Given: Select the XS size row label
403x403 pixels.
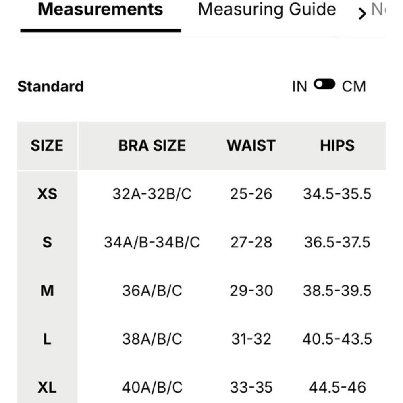Looking at the screenshot, I should click(x=47, y=194).
